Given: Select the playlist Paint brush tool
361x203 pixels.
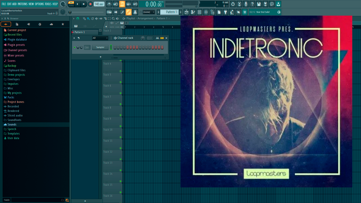Looking at the screenshot, I should (88, 19).
